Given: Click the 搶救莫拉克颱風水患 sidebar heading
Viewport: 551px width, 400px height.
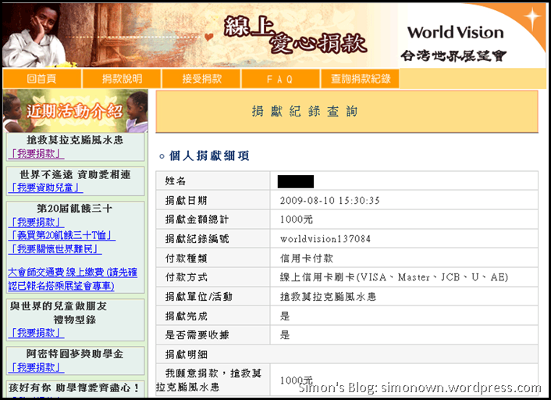Looking at the screenshot, I should tap(75, 140).
